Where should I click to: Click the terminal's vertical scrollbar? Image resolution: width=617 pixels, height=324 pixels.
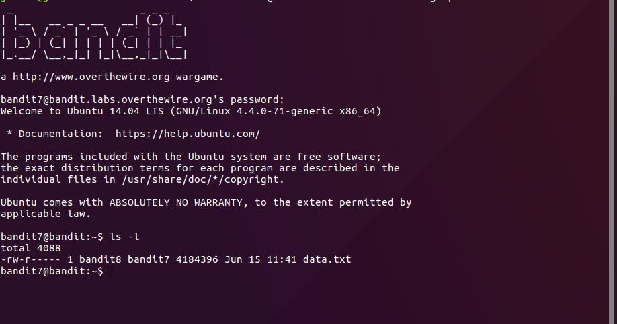click(x=613, y=162)
